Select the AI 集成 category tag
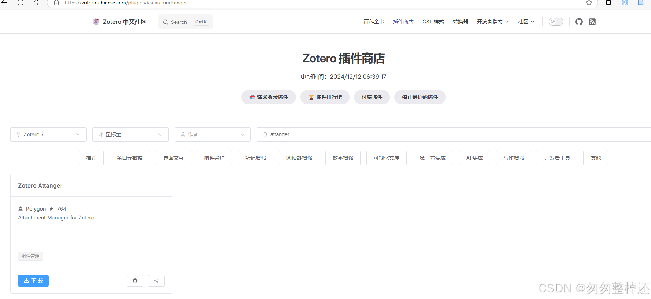Screen dimensions: 651x299 coord(474,158)
